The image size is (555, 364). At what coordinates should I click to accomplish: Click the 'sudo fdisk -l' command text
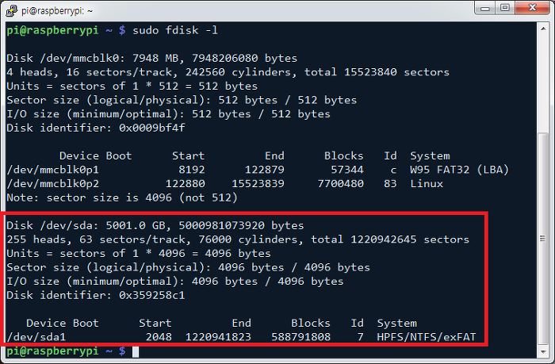coord(175,30)
